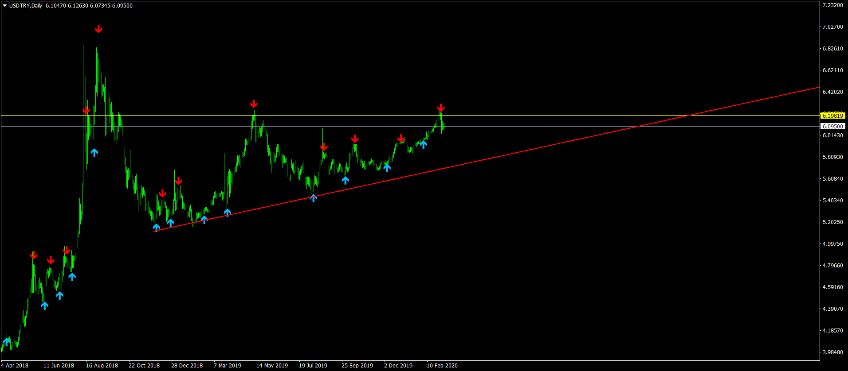
Task: Select the blue up arrow just below the August 2018 spike
Action: click(x=94, y=152)
